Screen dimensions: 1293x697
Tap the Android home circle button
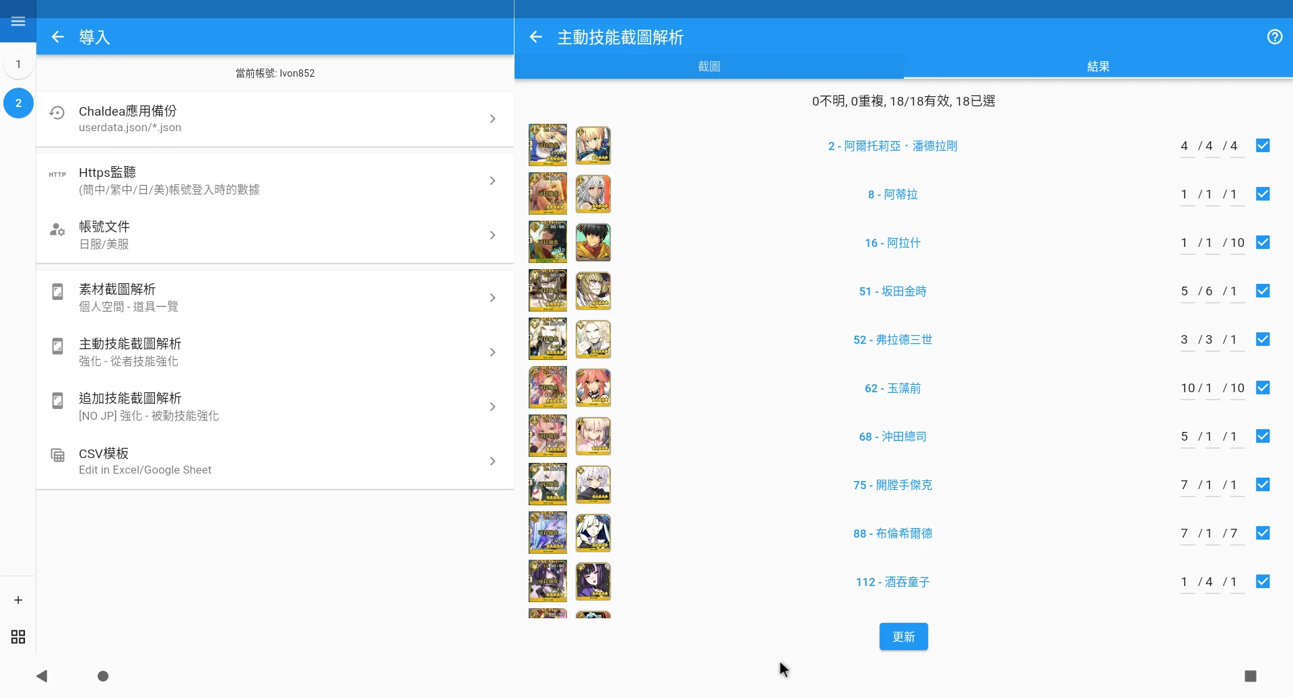(x=103, y=676)
